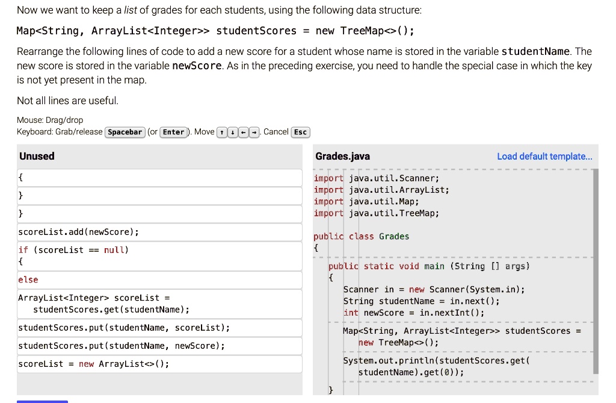Click the up arrow key hint
The height and width of the screenshot is (403, 616).
[x=222, y=133]
